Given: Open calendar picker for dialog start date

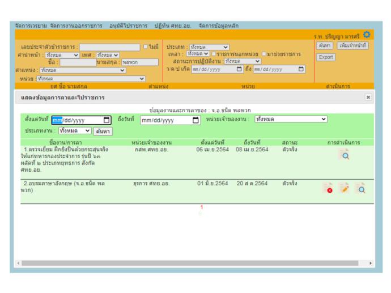Looking at the screenshot, I should coord(107,120).
